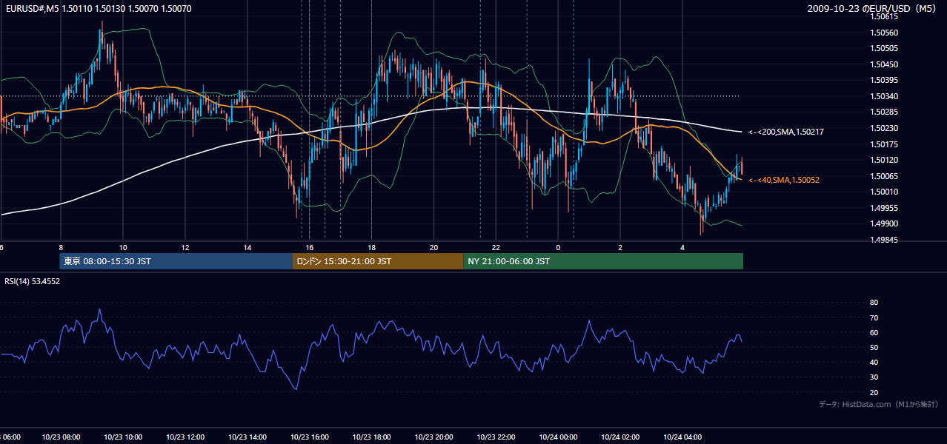This screenshot has height=444, width=947.
Task: Click price axis value 1.50615
Action: tap(883, 16)
